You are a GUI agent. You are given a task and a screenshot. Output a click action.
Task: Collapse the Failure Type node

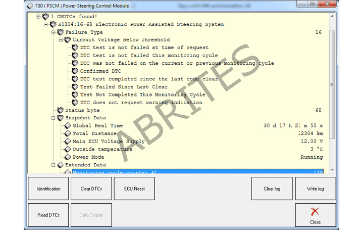pyautogui.click(x=54, y=32)
